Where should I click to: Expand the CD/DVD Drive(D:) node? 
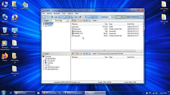coord(43,67)
